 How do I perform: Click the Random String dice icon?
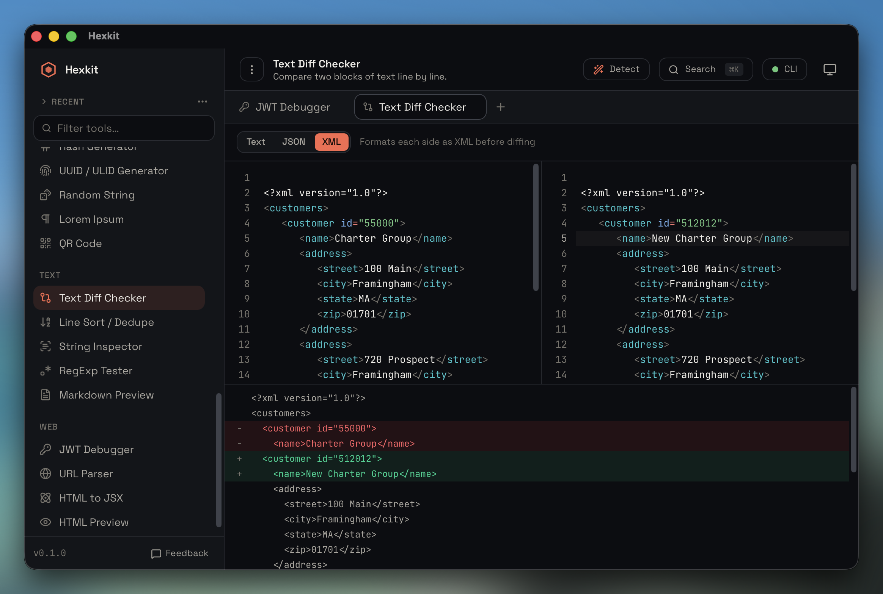(46, 195)
